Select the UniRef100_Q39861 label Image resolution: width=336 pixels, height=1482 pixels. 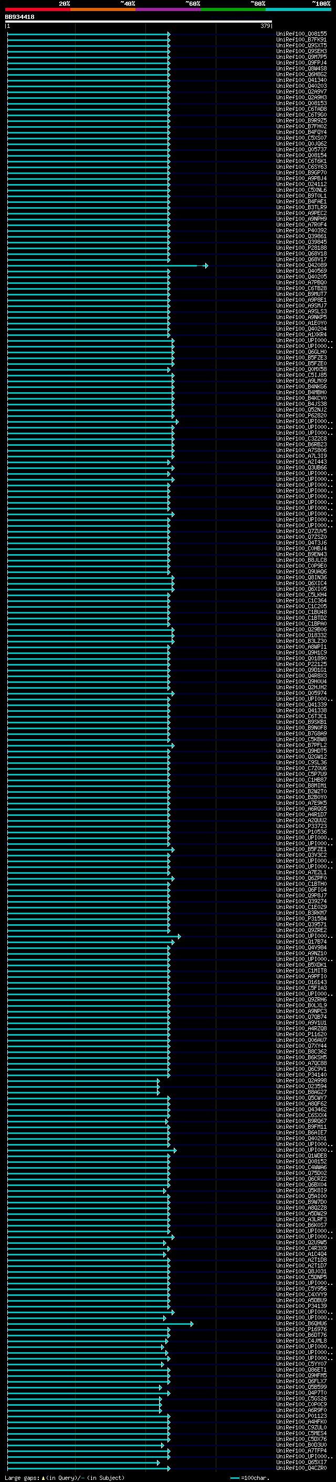(x=301, y=236)
